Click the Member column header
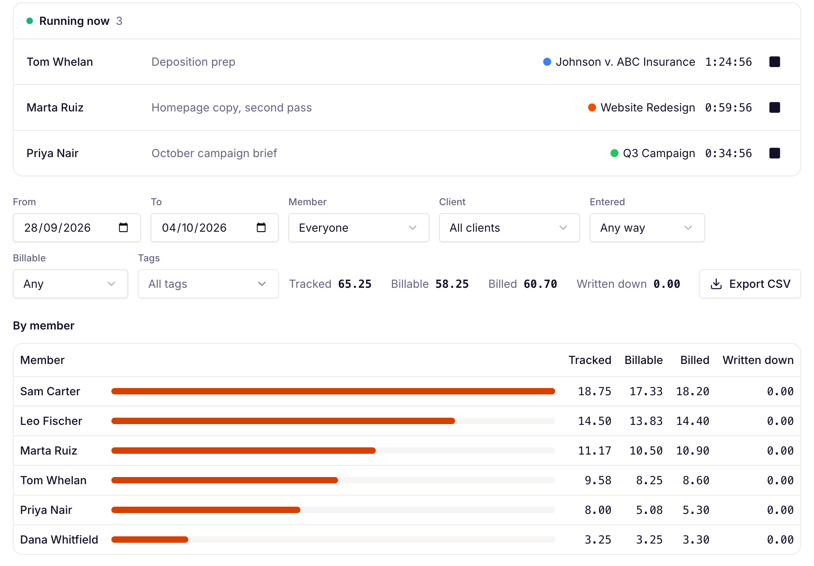This screenshot has height=566, width=814. point(42,360)
